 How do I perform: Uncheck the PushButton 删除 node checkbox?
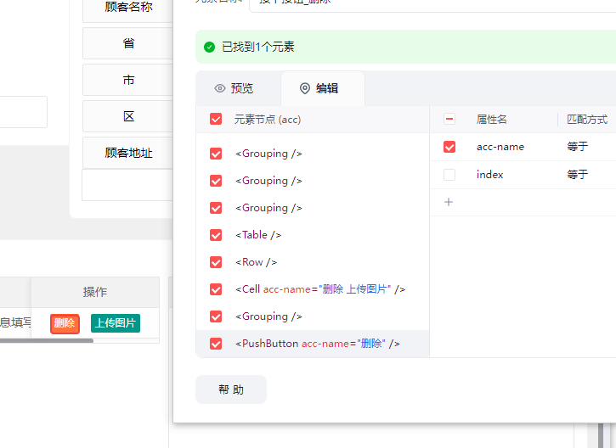(x=216, y=344)
